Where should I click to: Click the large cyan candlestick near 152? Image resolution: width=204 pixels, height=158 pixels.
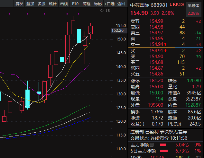click(79, 36)
